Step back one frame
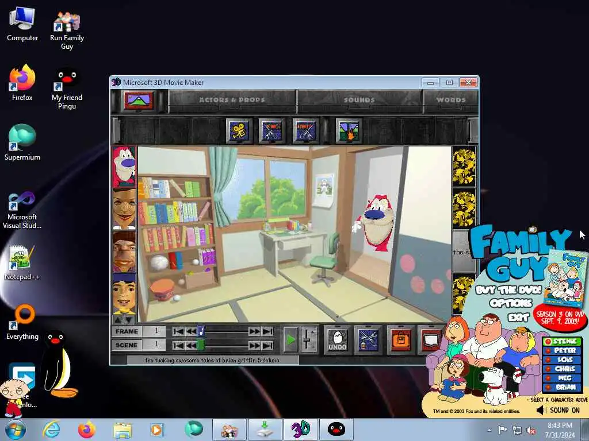Viewport: 589px width, 441px height. tap(191, 331)
